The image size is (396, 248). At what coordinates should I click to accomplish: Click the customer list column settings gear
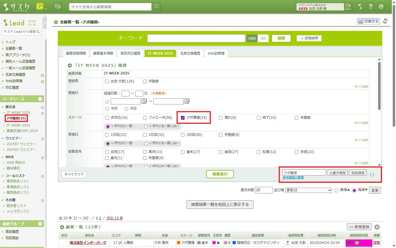[x=377, y=227]
